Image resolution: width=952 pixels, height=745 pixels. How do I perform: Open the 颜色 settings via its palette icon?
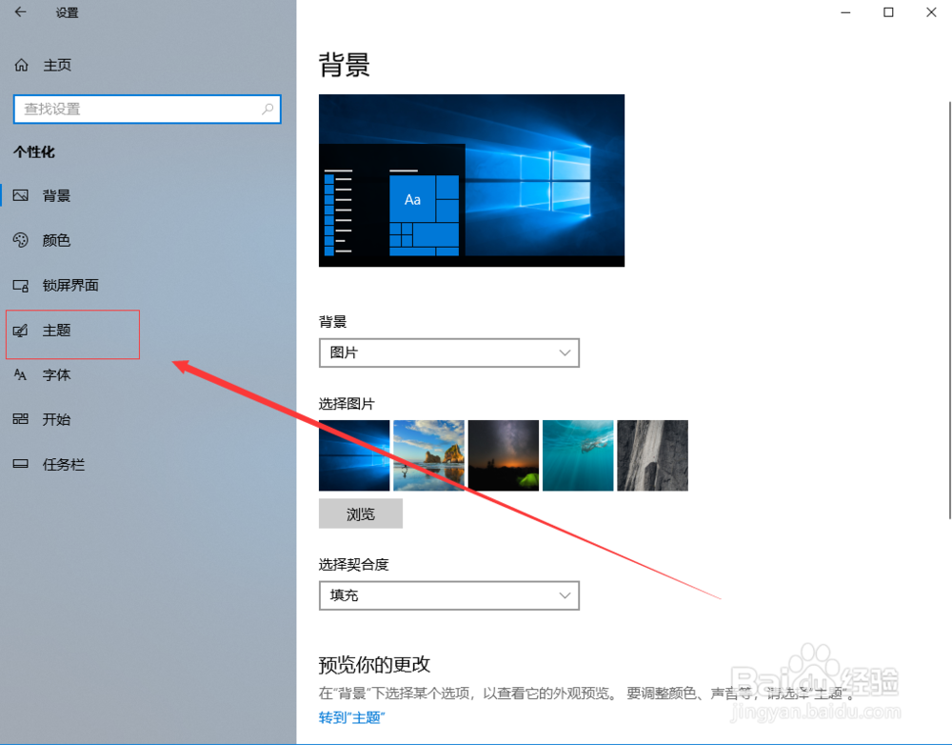22,240
